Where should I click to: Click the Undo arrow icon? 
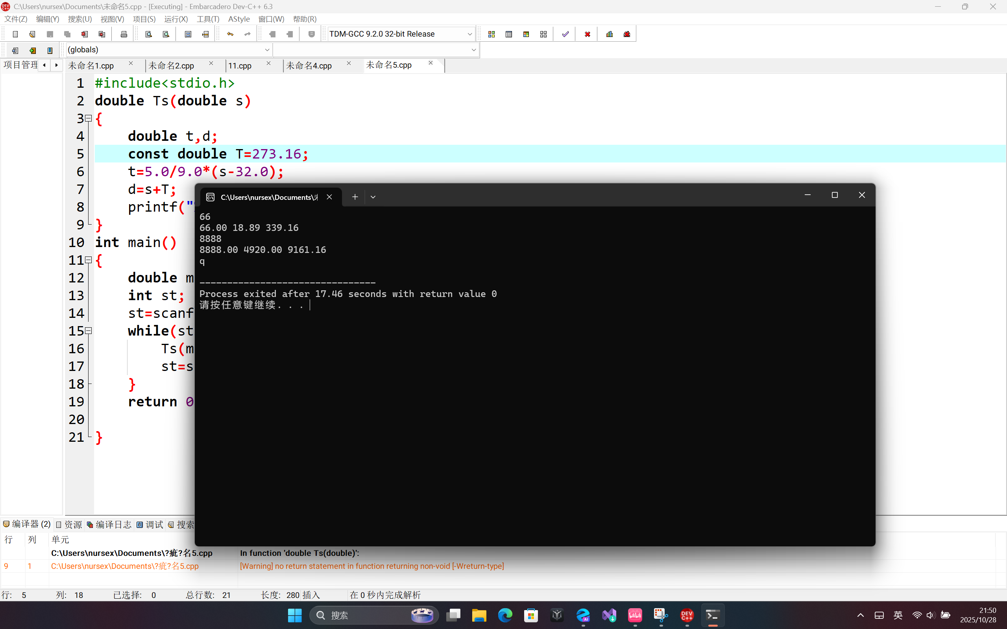[230, 34]
